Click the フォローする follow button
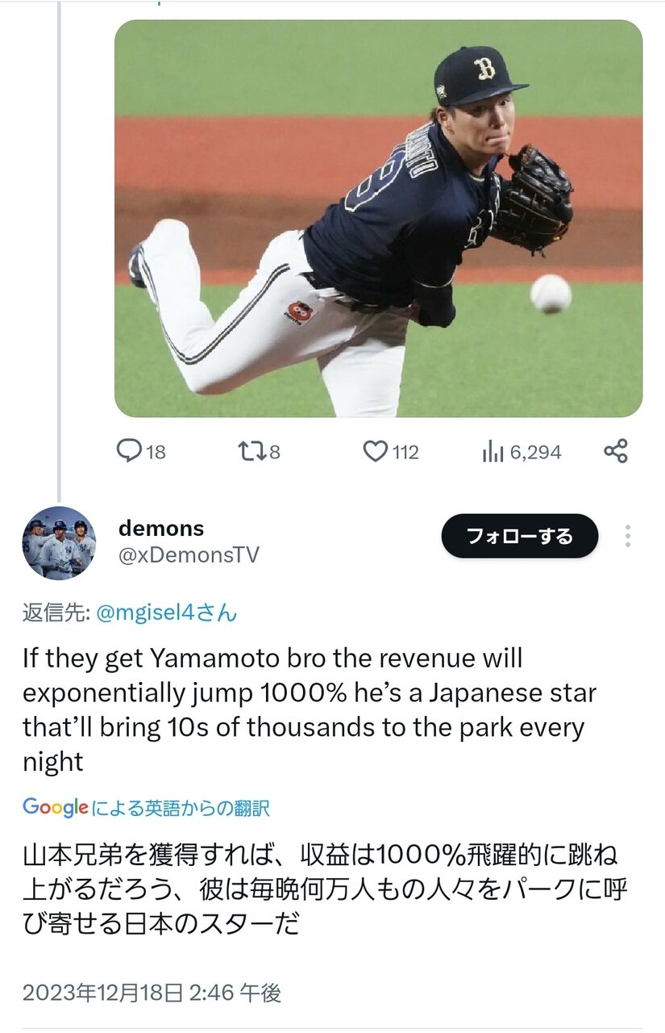This screenshot has width=665, height=1033. [x=520, y=536]
